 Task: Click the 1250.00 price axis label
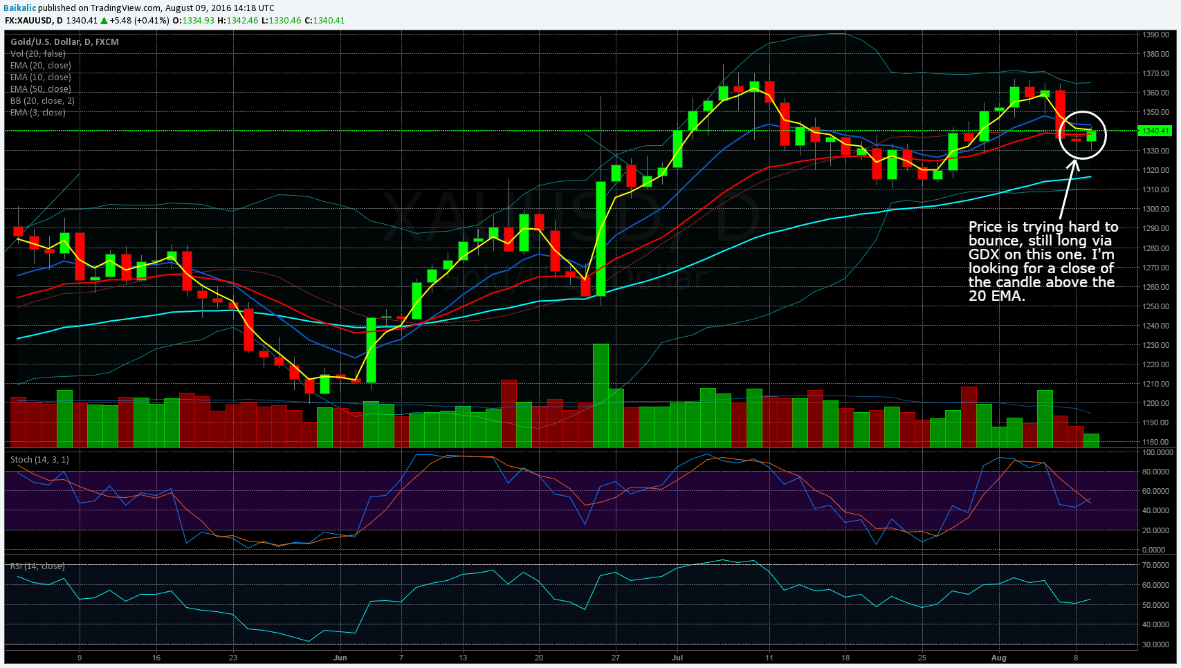click(1156, 306)
